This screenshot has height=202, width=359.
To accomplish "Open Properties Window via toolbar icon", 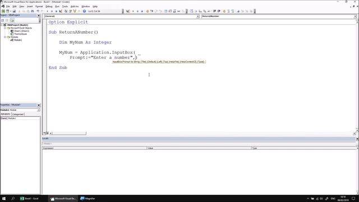I will (70, 11).
